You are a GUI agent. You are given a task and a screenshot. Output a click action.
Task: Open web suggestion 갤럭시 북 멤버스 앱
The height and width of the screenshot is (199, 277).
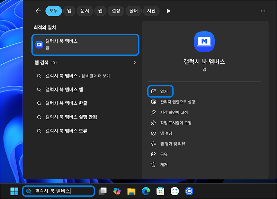64,89
